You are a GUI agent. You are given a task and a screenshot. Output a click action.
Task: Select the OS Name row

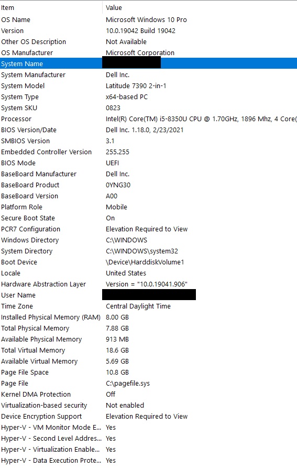(x=148, y=20)
